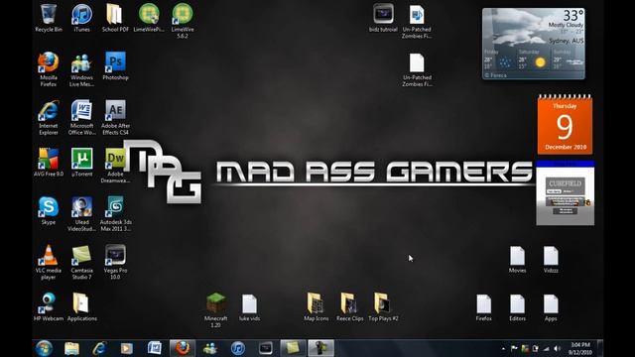
Task: Open the Vegas Pro 10.0 shortcut
Action: tap(115, 262)
